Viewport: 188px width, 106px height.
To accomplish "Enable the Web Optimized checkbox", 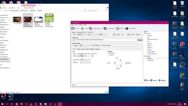I will pos(91,45).
